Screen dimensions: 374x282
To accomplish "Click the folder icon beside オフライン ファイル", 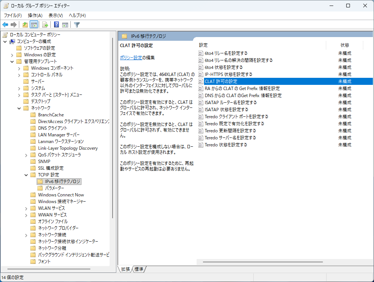I will [x=33, y=222].
